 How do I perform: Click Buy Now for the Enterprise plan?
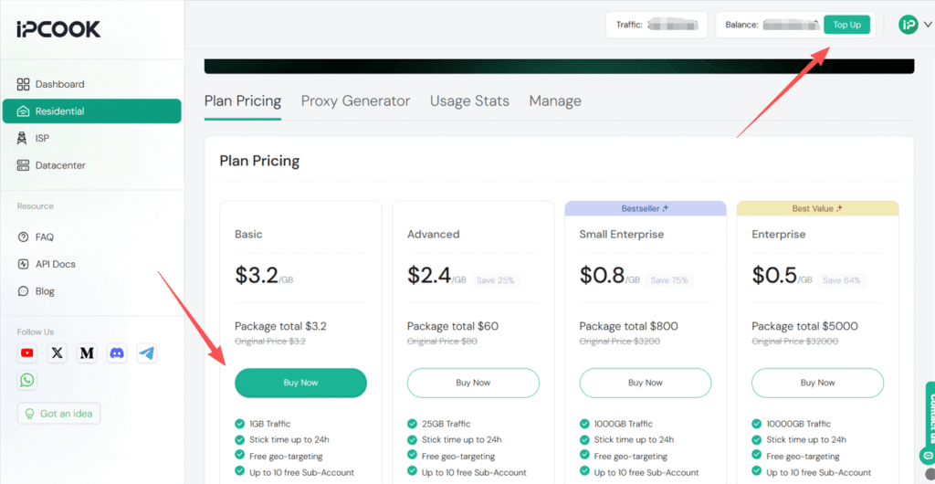point(817,383)
